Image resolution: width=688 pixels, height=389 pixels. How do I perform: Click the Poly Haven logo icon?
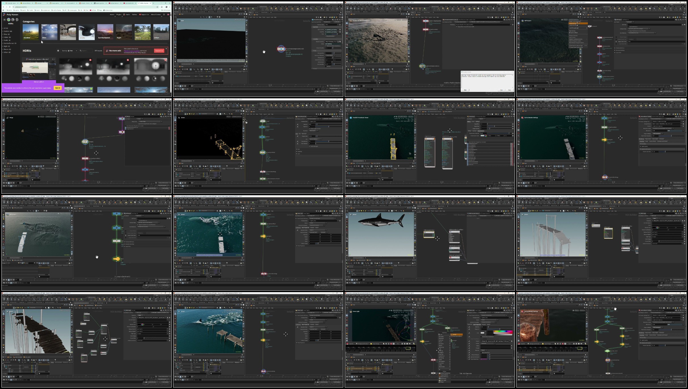click(4, 14)
